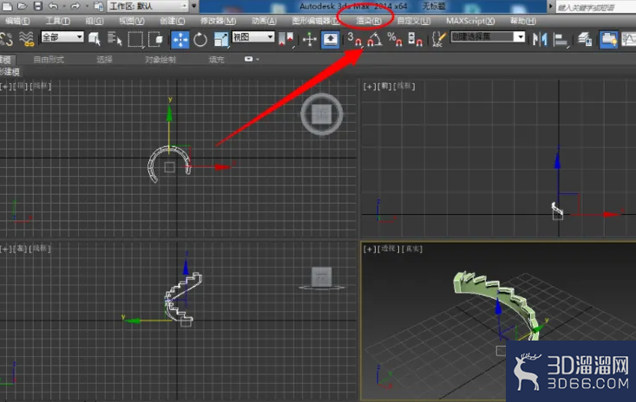The width and height of the screenshot is (636, 402).
Task: Switch to the 选择 ribbon tab
Action: 104,60
